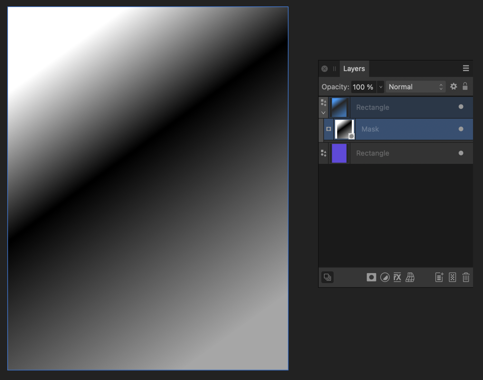Screen dimensions: 483x380
Task: Click the Add Layer icon
Action: (439, 277)
